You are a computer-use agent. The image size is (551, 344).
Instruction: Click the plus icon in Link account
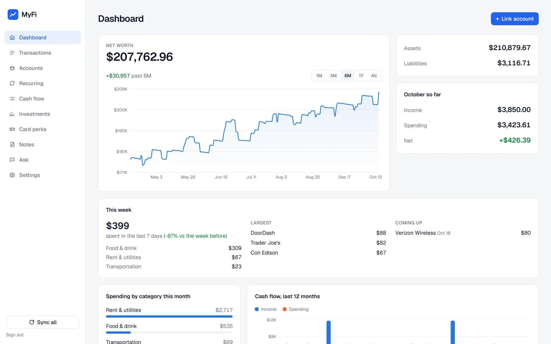click(x=497, y=19)
